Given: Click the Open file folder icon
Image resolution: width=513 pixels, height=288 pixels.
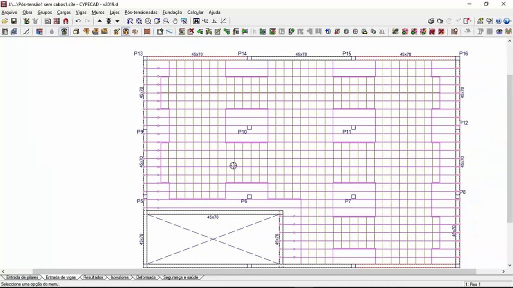Looking at the screenshot, I should click(5, 21).
